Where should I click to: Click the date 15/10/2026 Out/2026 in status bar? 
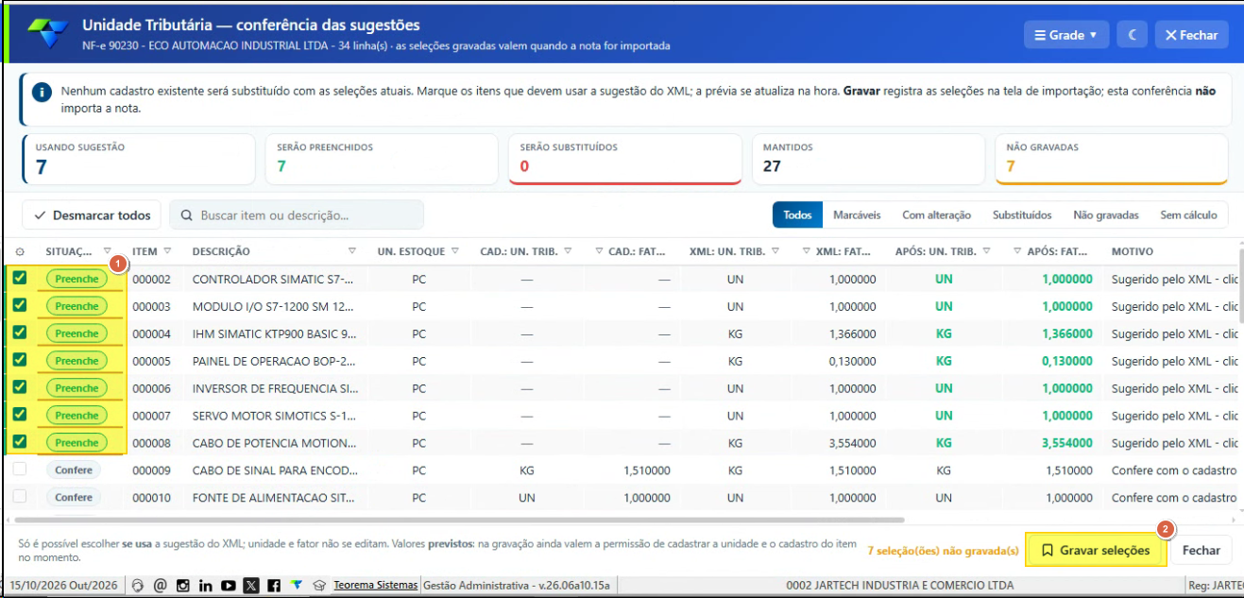[64, 586]
